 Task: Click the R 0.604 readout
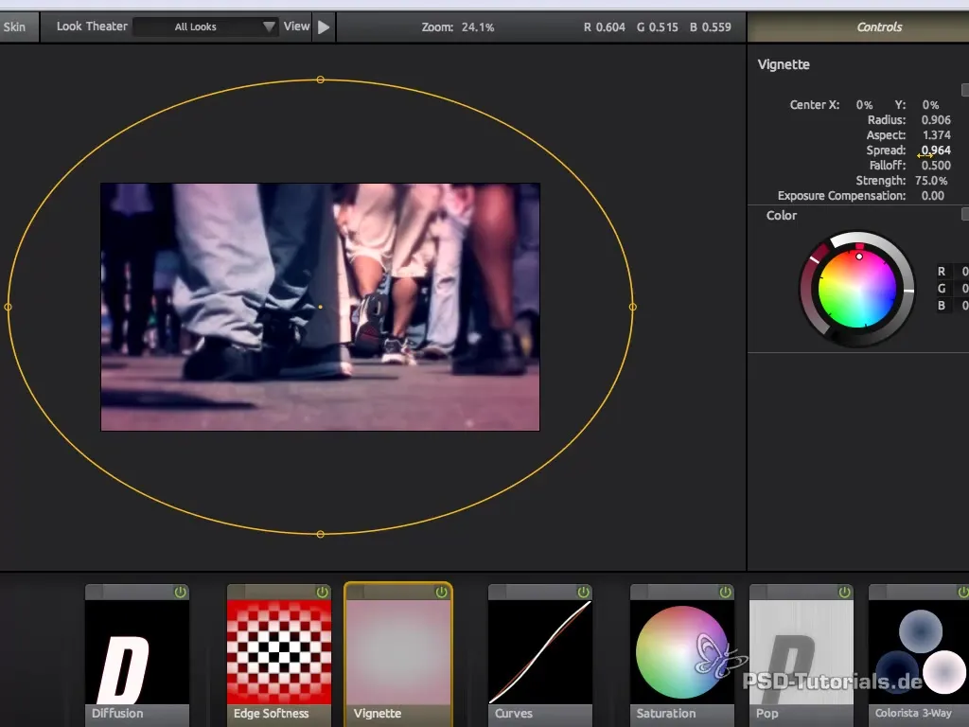605,27
